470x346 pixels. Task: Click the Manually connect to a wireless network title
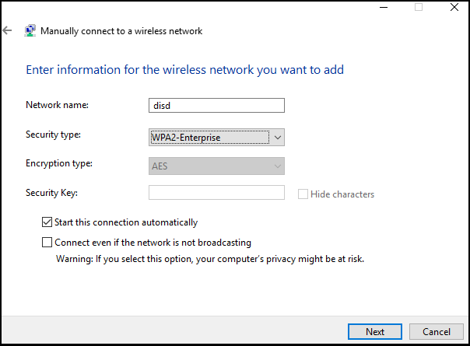coord(121,31)
